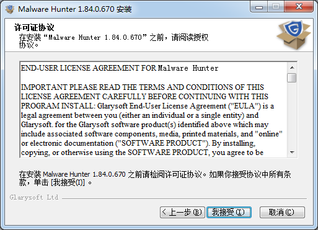This screenshot has height=230, width=318.
Task: Click the line starting 'legal agreement between you'
Action: 139,115
